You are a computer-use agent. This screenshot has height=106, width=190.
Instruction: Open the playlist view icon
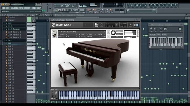(x=129, y=5)
